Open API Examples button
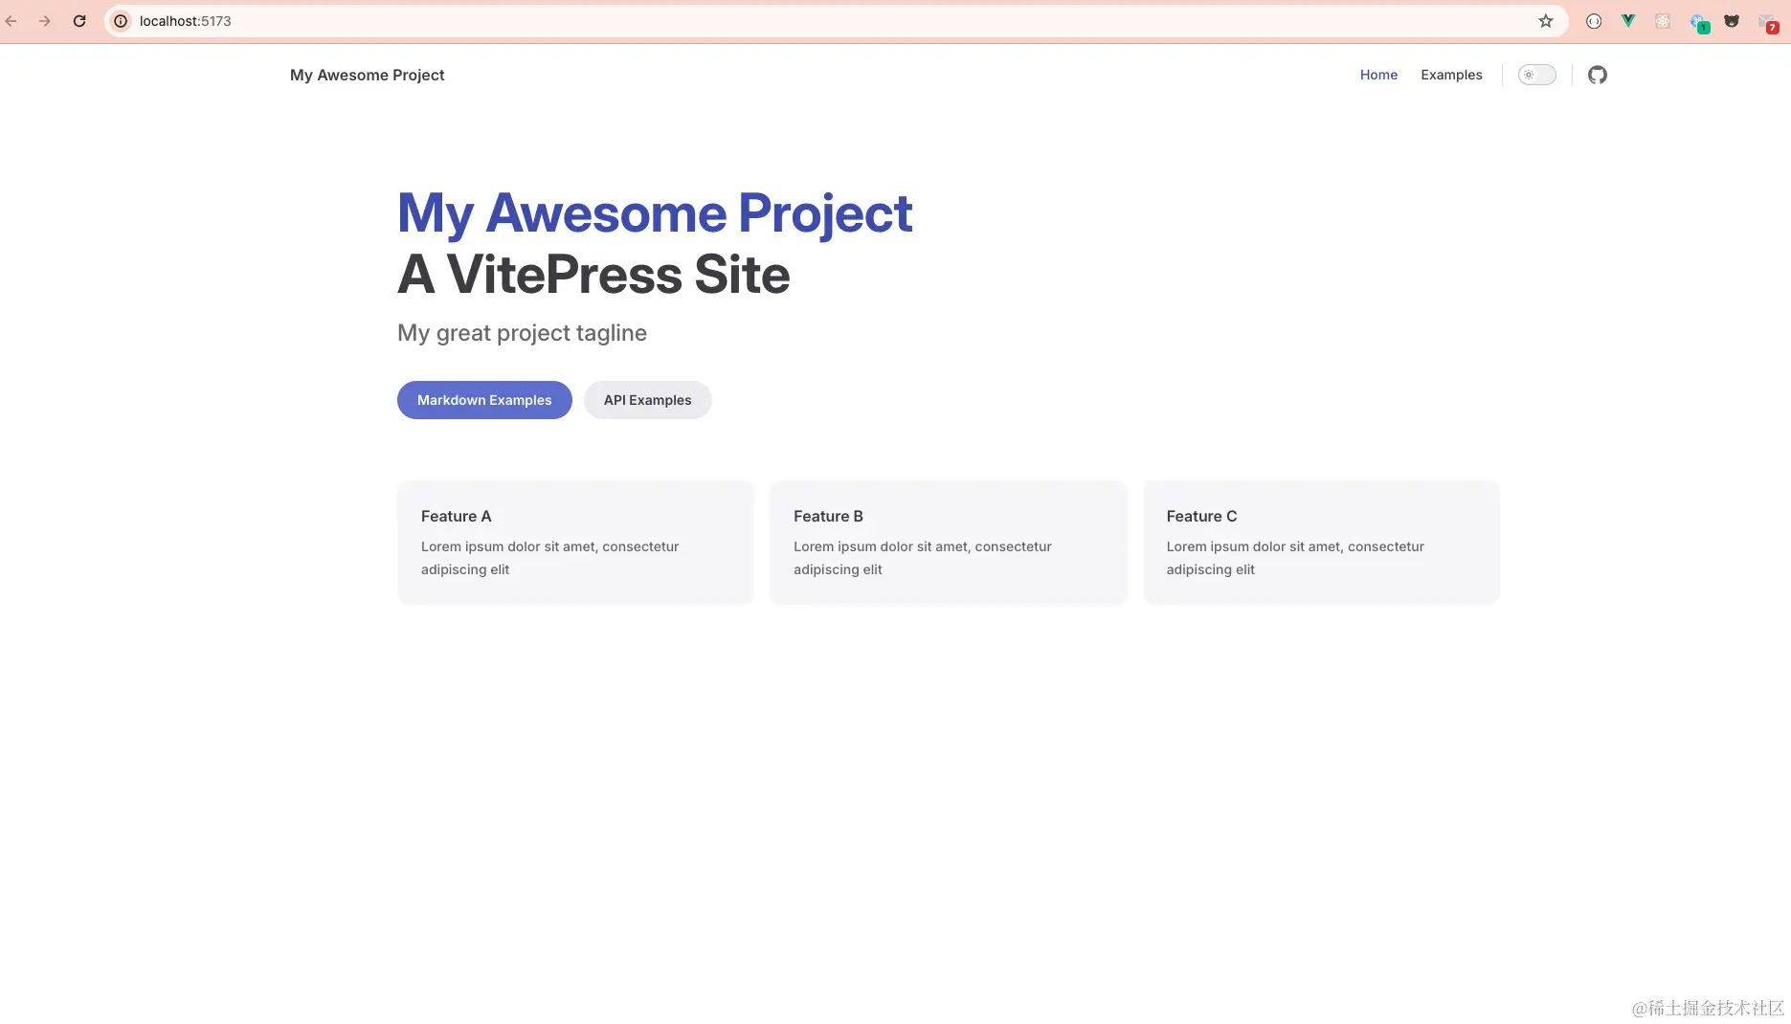Screen dimensions: 1791x1024 click(647, 400)
